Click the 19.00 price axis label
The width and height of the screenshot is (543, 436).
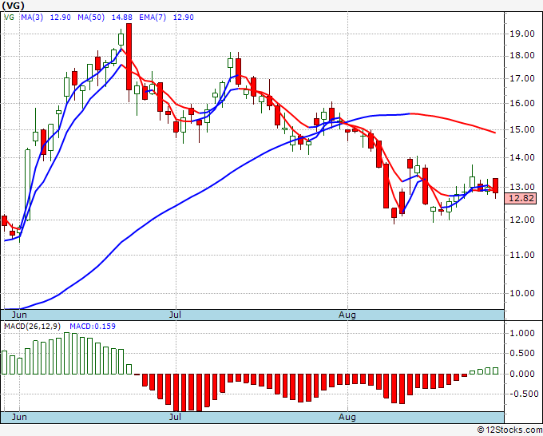pos(522,34)
